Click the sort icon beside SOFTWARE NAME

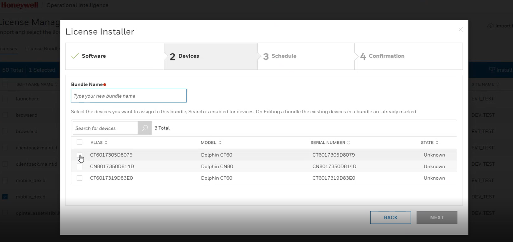[56, 84]
